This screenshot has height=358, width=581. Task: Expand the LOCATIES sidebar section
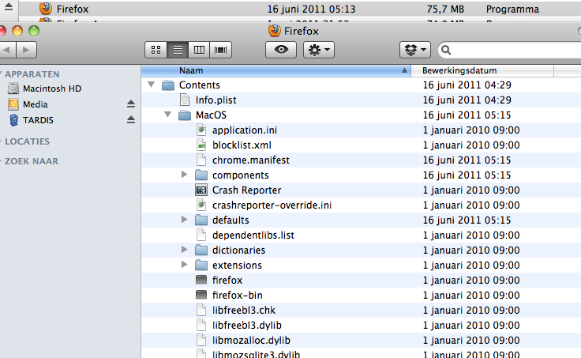[x=1, y=141]
